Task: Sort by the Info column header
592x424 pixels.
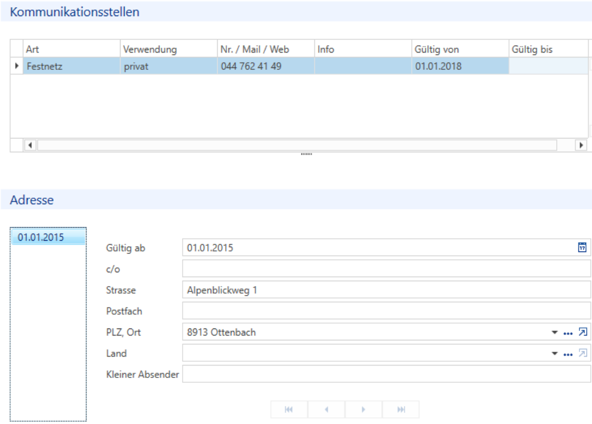Action: (x=363, y=49)
